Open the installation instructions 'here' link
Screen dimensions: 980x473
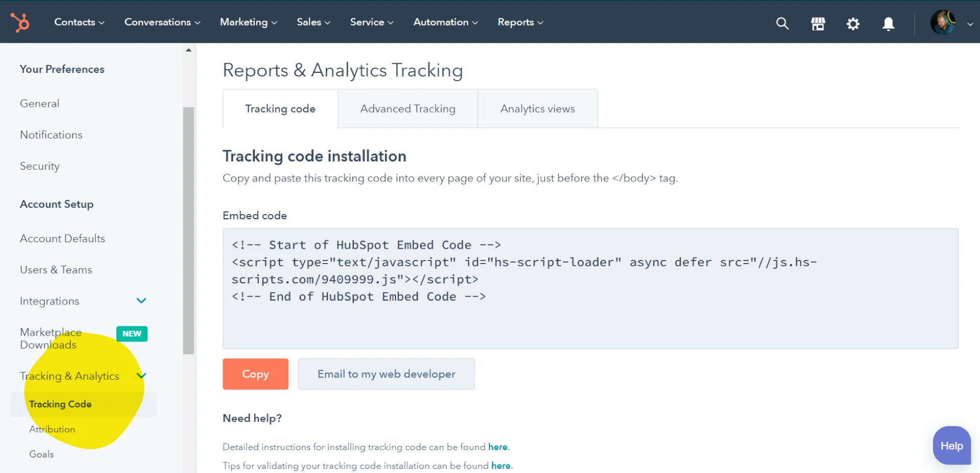(x=497, y=446)
